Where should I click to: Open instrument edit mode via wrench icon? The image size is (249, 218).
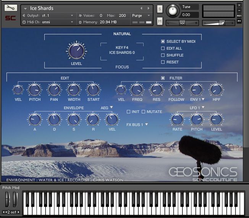click(x=11, y=8)
